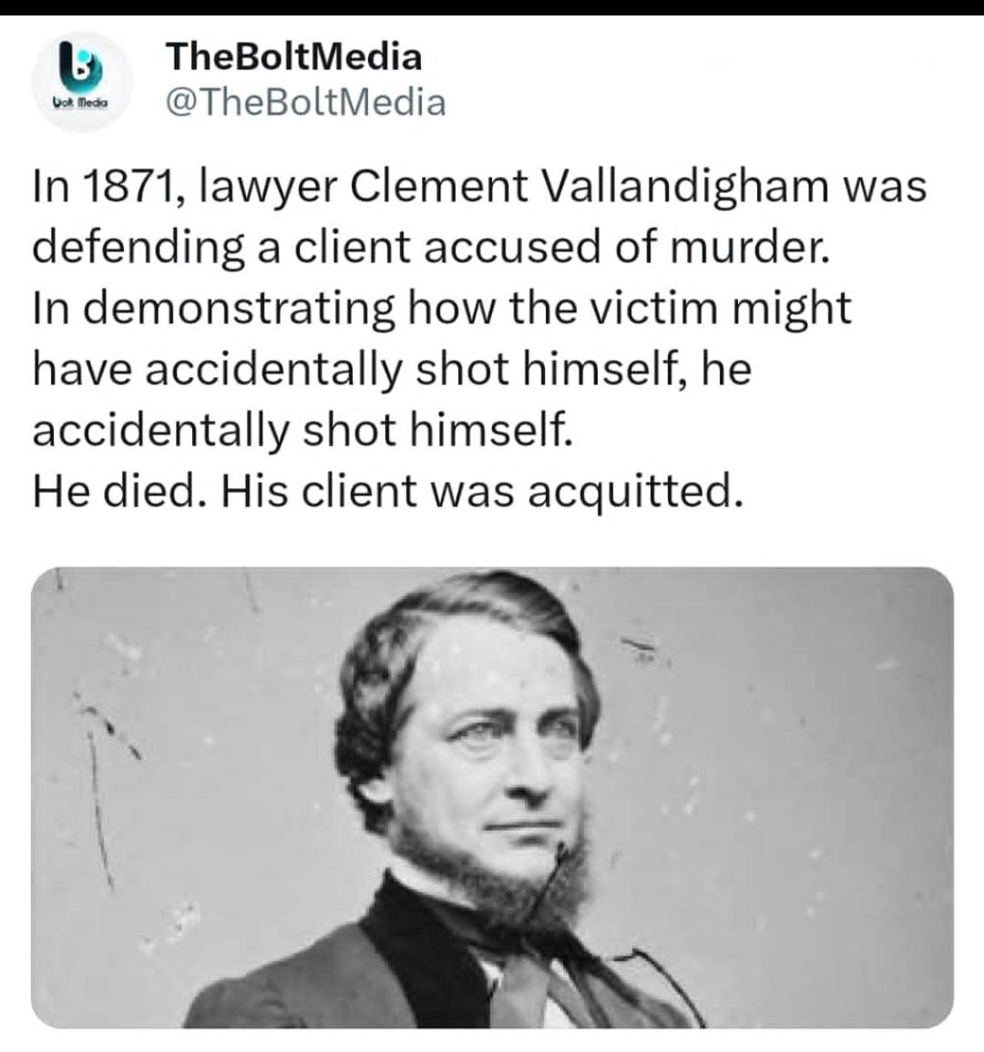Click the black bar above the tweet
The width and height of the screenshot is (984, 1052).
click(x=492, y=7)
